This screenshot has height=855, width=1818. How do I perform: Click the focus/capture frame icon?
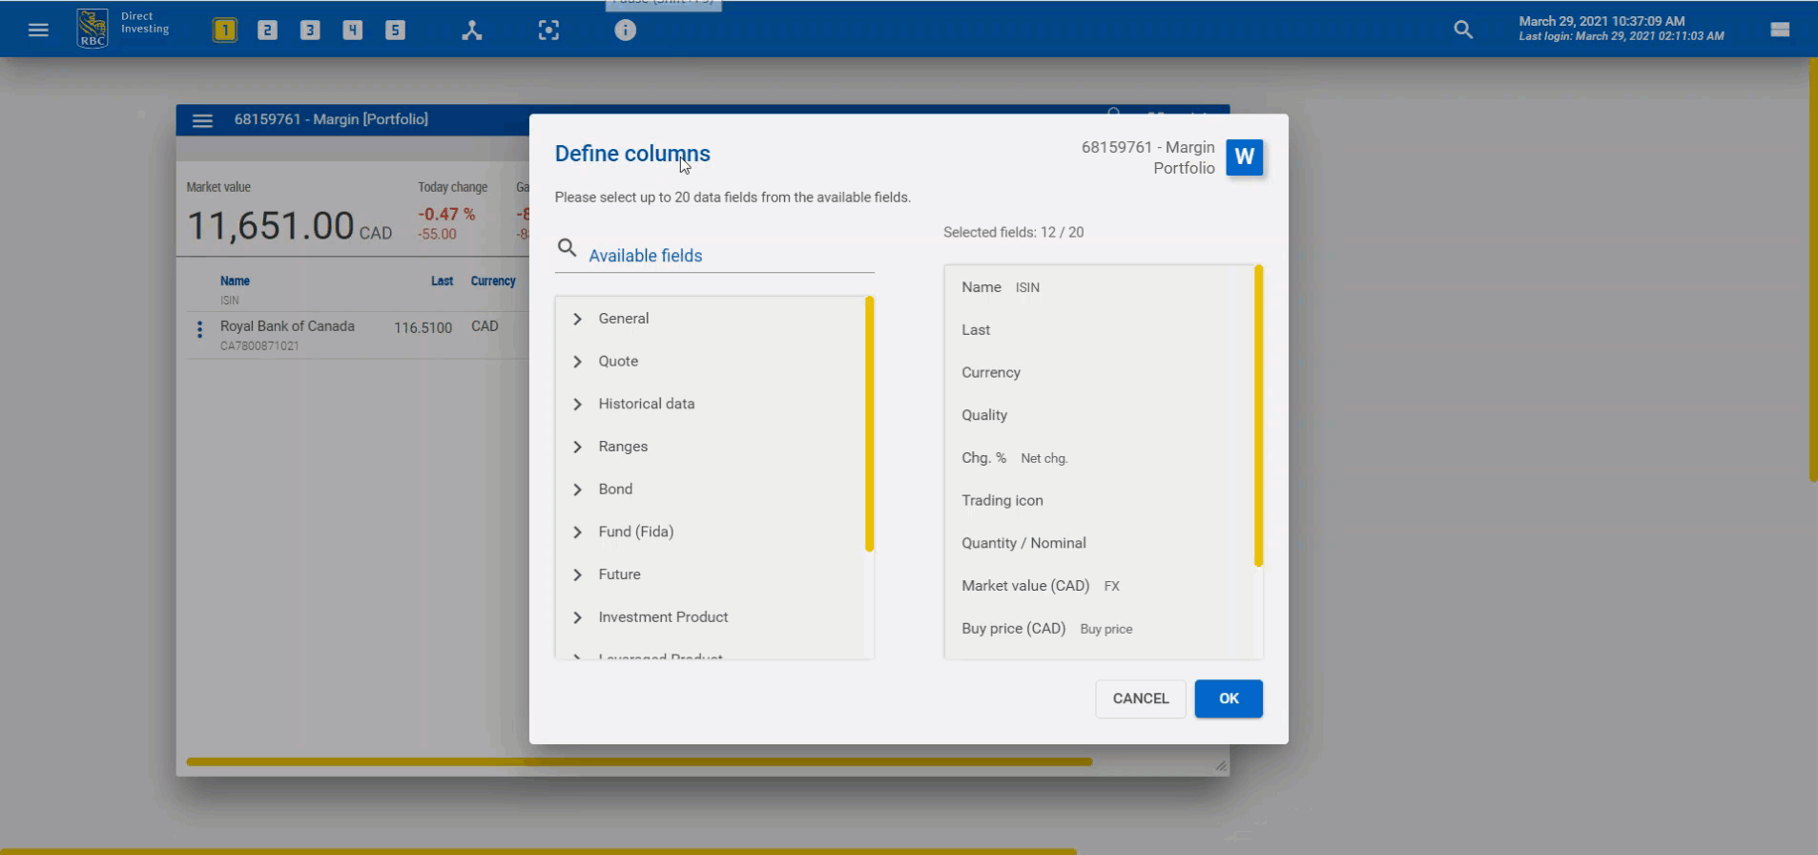pyautogui.click(x=548, y=31)
